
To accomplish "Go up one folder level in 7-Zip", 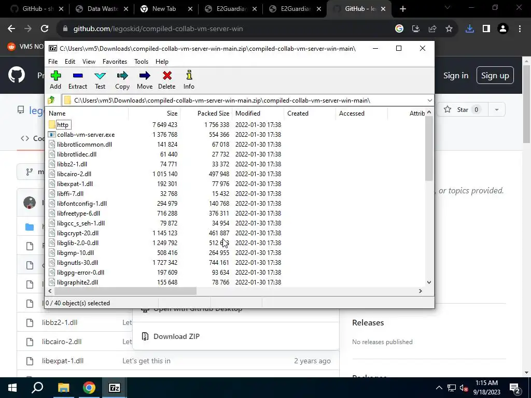I will (51, 100).
